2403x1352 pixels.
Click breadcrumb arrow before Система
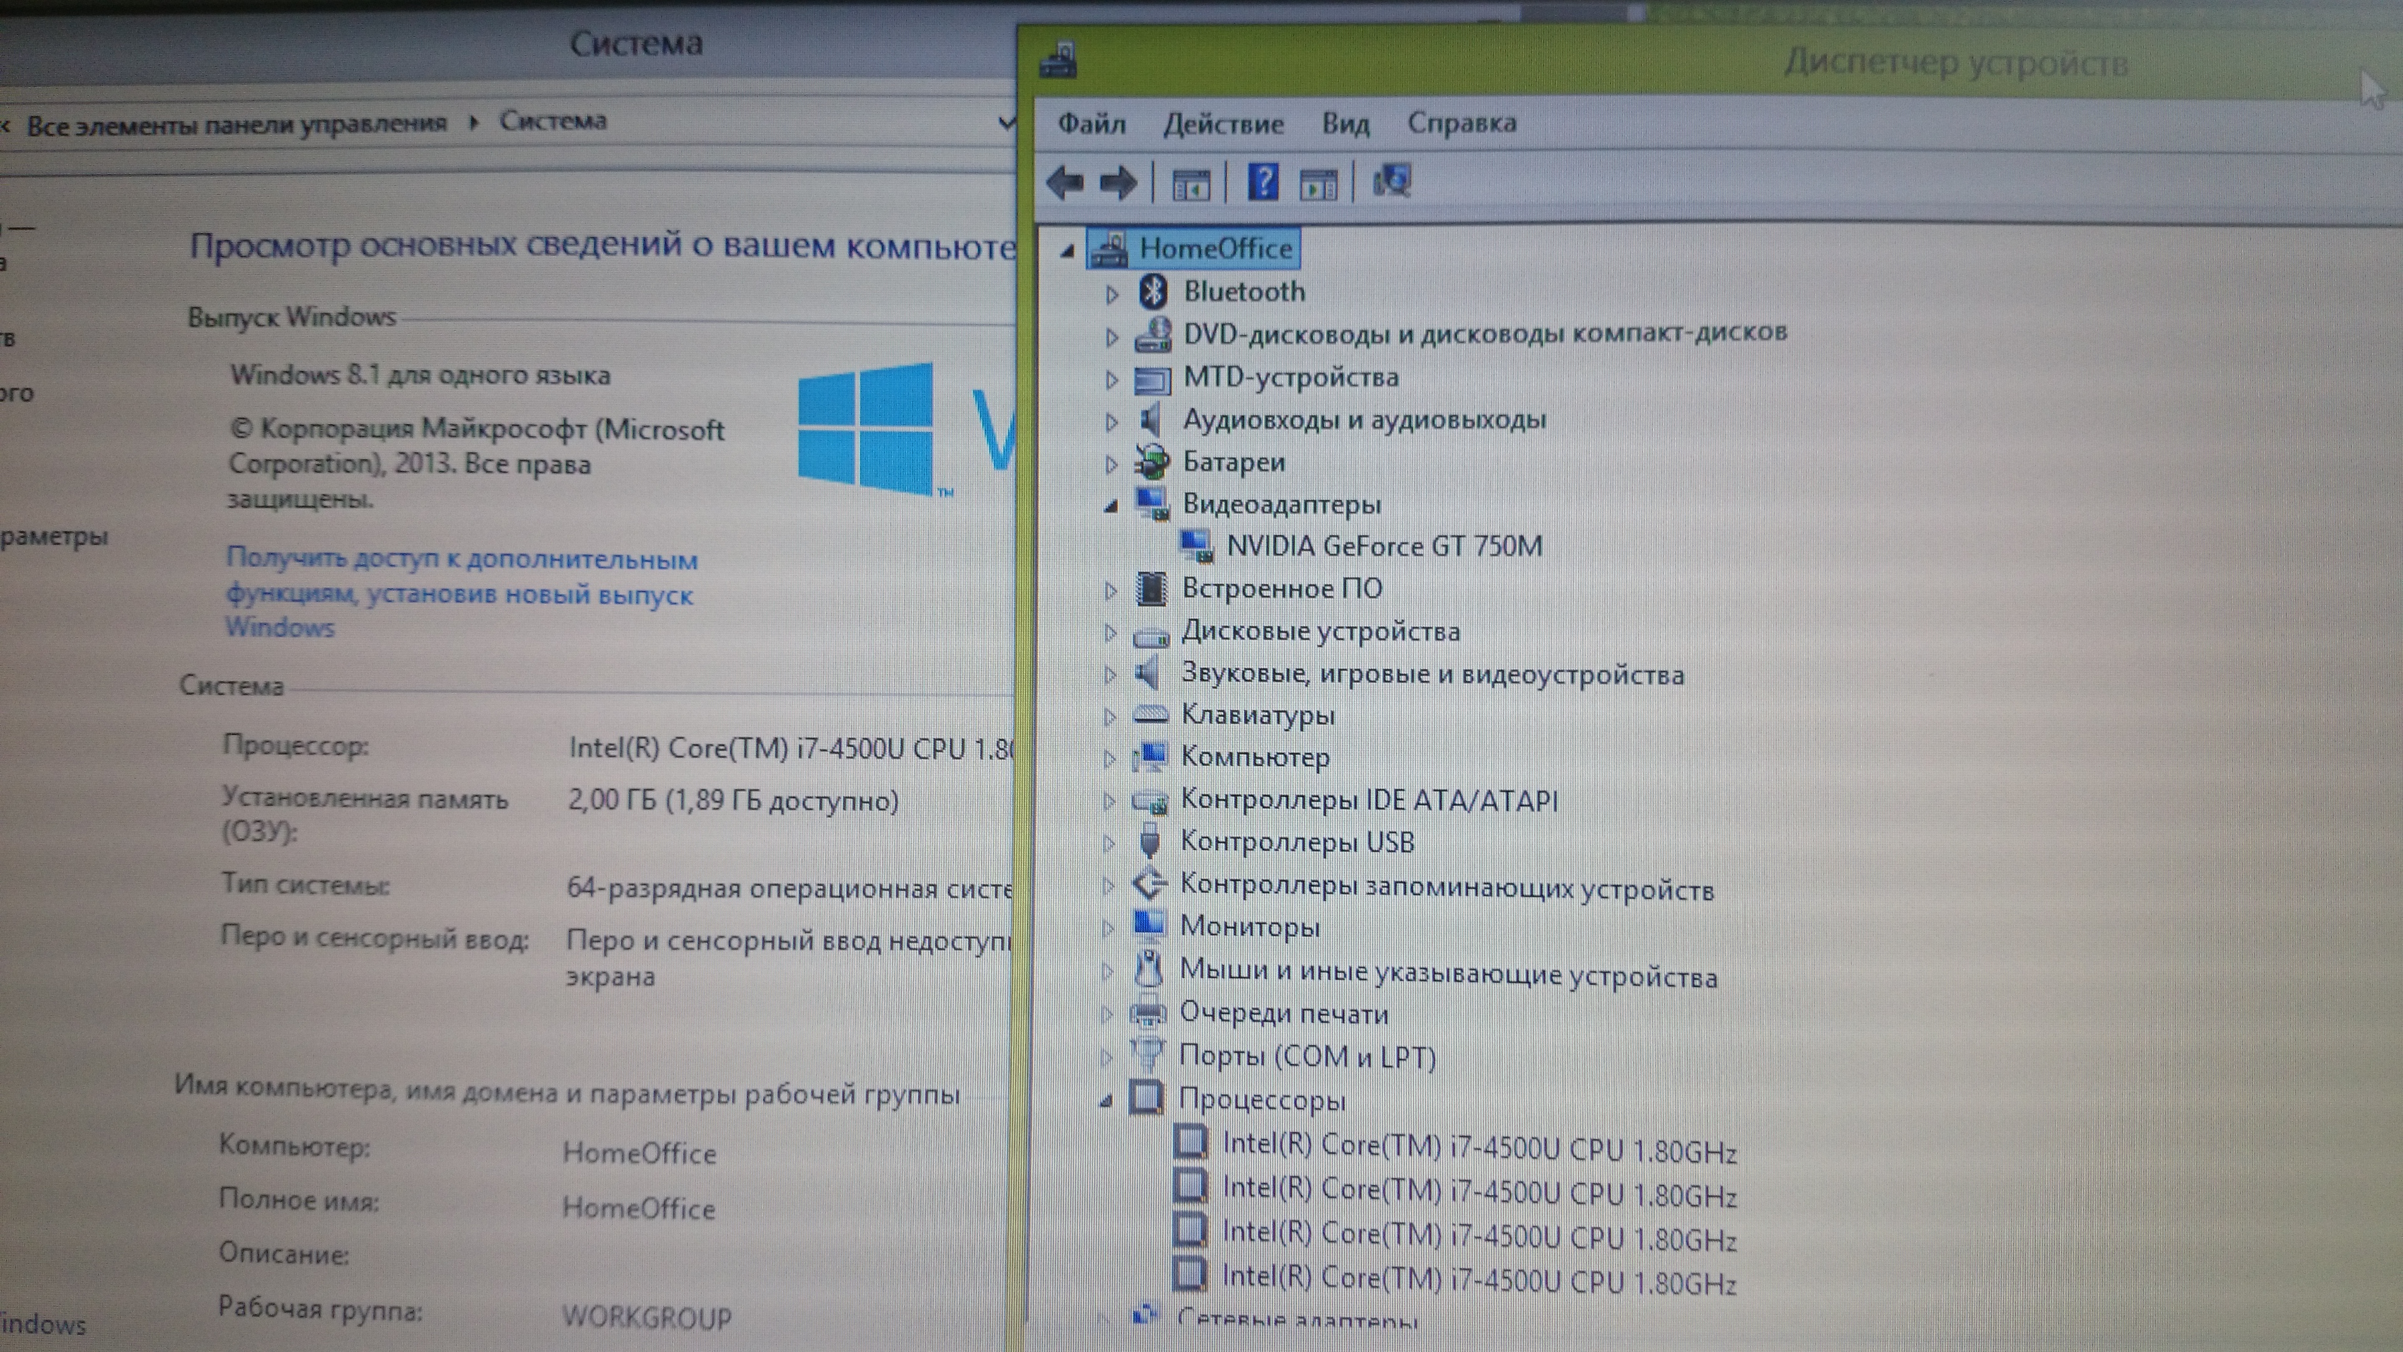click(x=474, y=122)
